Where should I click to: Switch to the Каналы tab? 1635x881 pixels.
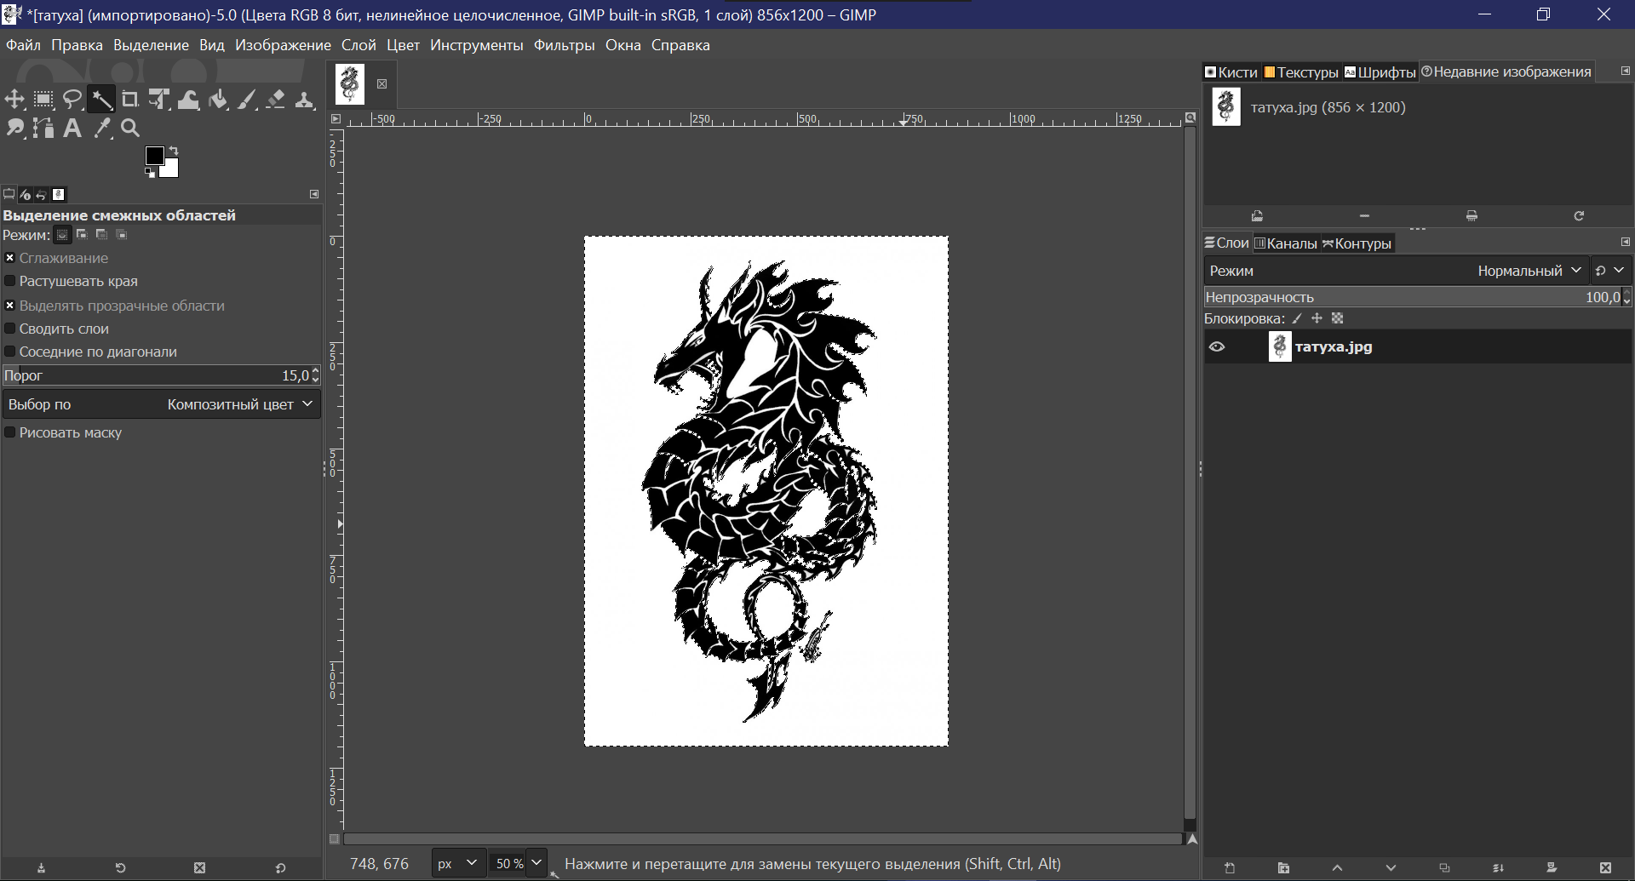pos(1286,243)
